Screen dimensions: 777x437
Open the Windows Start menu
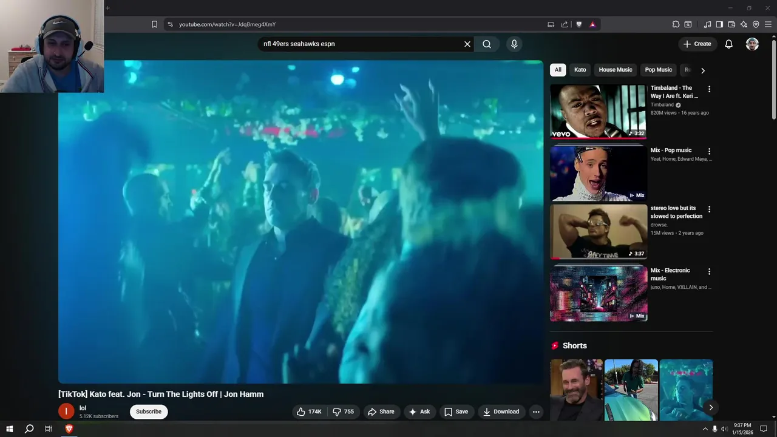coord(10,429)
